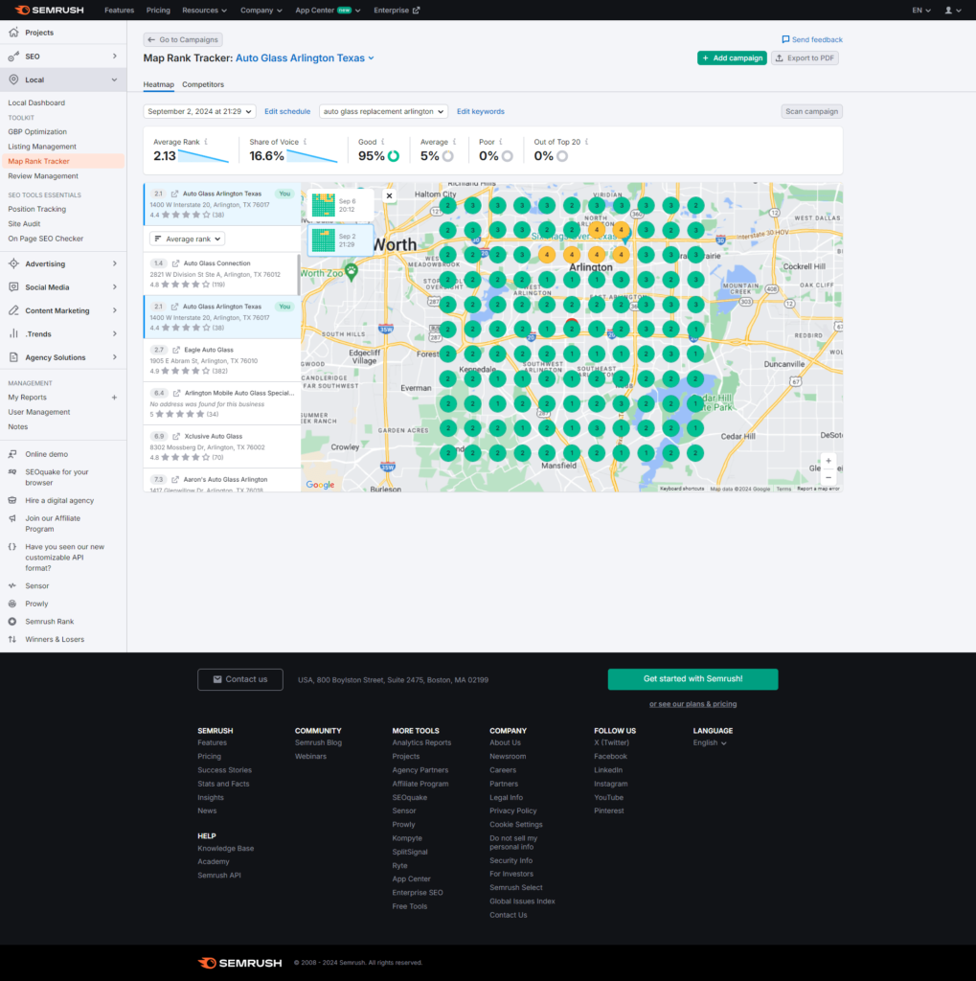Click the back arrow on Go to Campaigns
This screenshot has height=981, width=976.
point(151,39)
